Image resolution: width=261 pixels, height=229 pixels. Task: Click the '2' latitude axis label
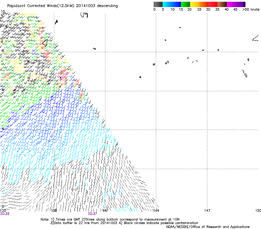point(3,168)
